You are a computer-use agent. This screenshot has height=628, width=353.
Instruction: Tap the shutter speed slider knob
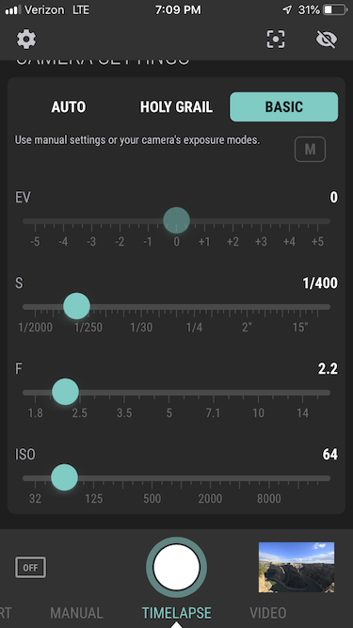point(76,306)
